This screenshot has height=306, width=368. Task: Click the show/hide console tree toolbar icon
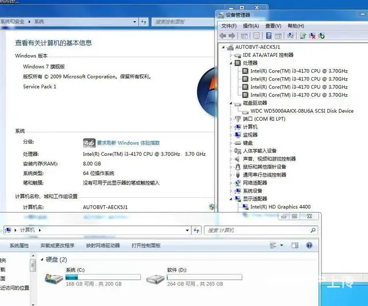(244, 36)
